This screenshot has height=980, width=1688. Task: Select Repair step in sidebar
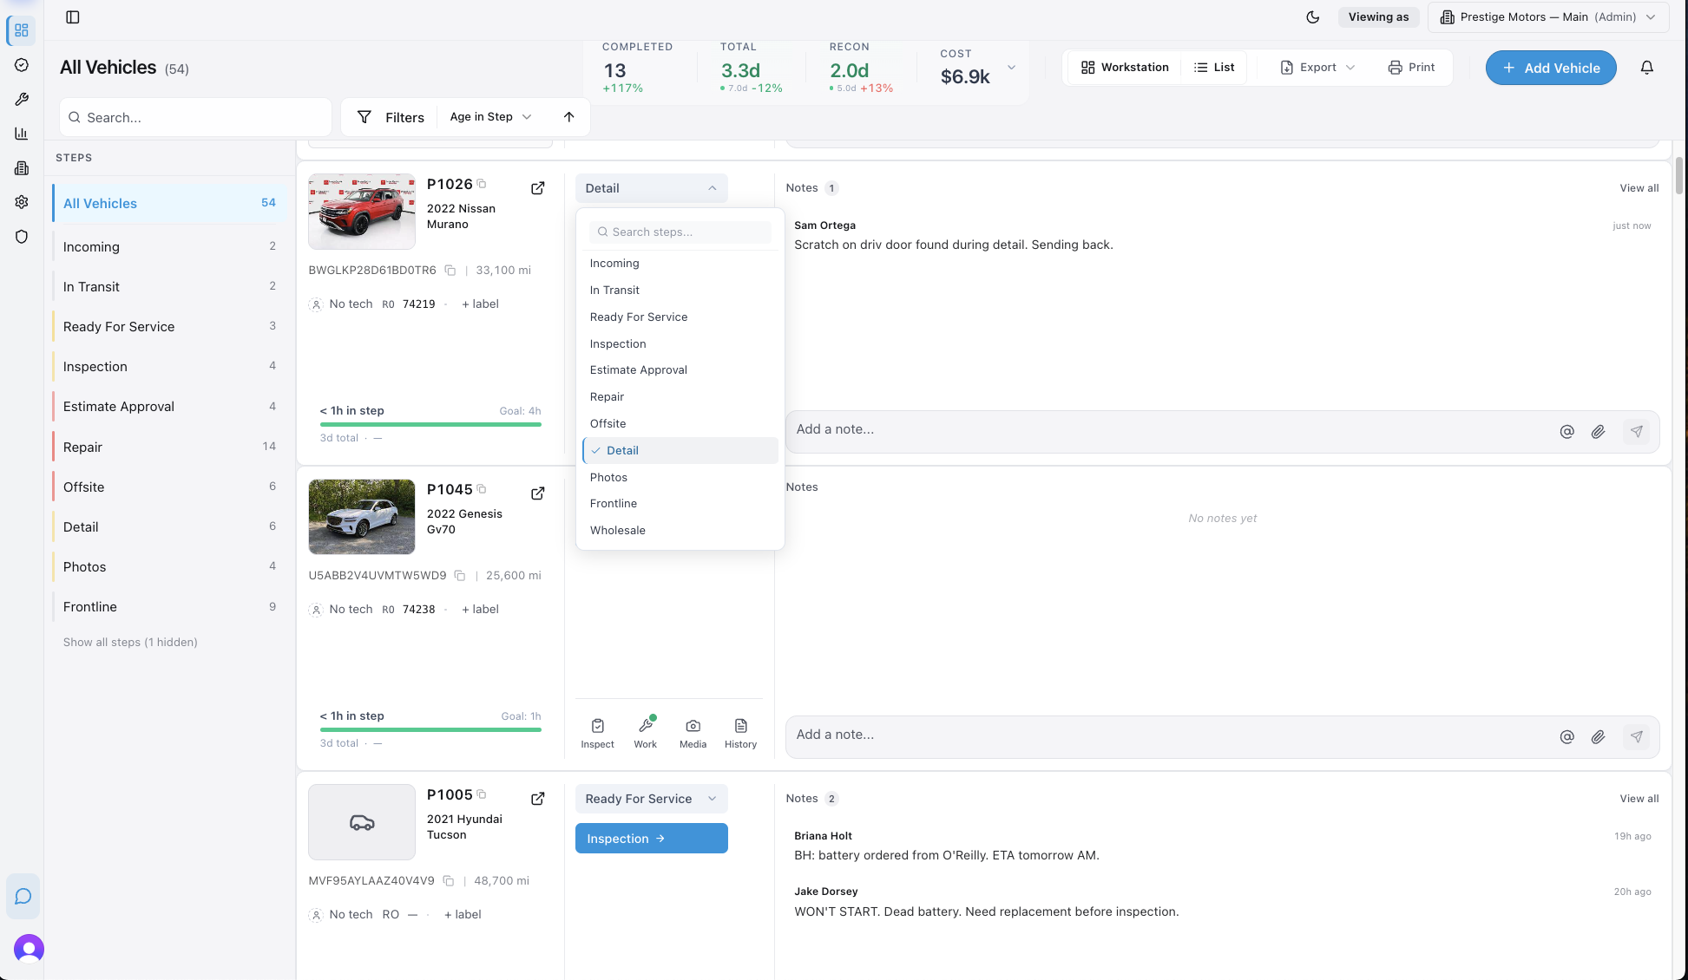pos(169,448)
